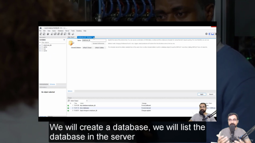Expand the sakila schema tree
255x143 pixels.
tap(40, 47)
